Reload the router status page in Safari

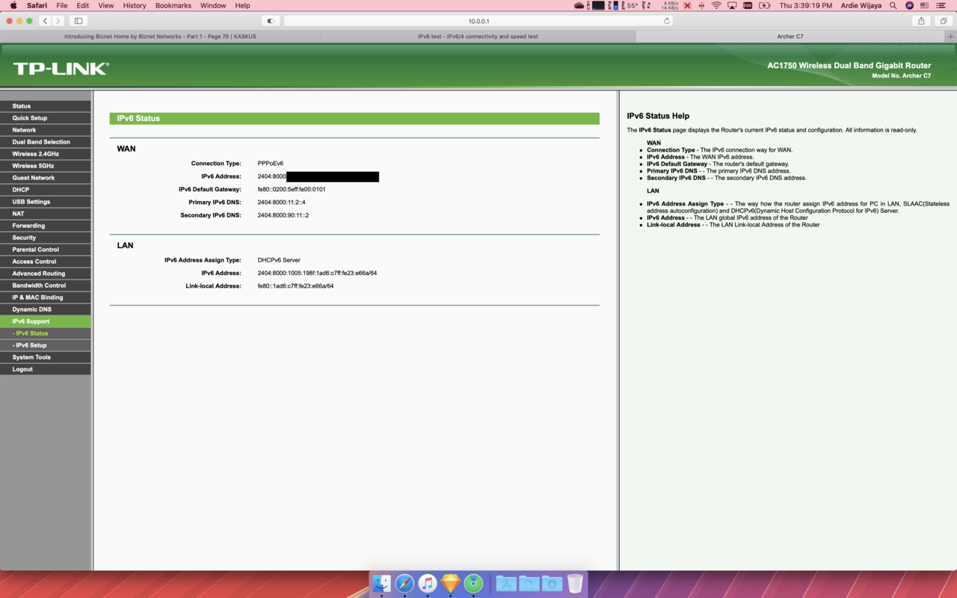(666, 21)
